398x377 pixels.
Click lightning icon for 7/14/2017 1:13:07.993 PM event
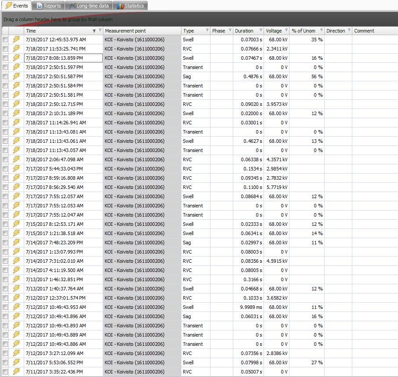click(x=16, y=252)
